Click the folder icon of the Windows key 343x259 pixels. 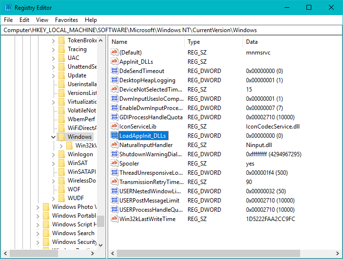[62, 137]
